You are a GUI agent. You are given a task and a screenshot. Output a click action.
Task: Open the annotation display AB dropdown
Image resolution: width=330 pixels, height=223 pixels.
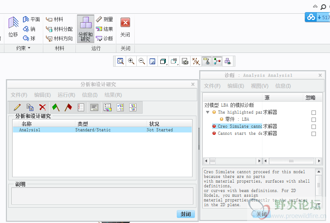coord(174,61)
